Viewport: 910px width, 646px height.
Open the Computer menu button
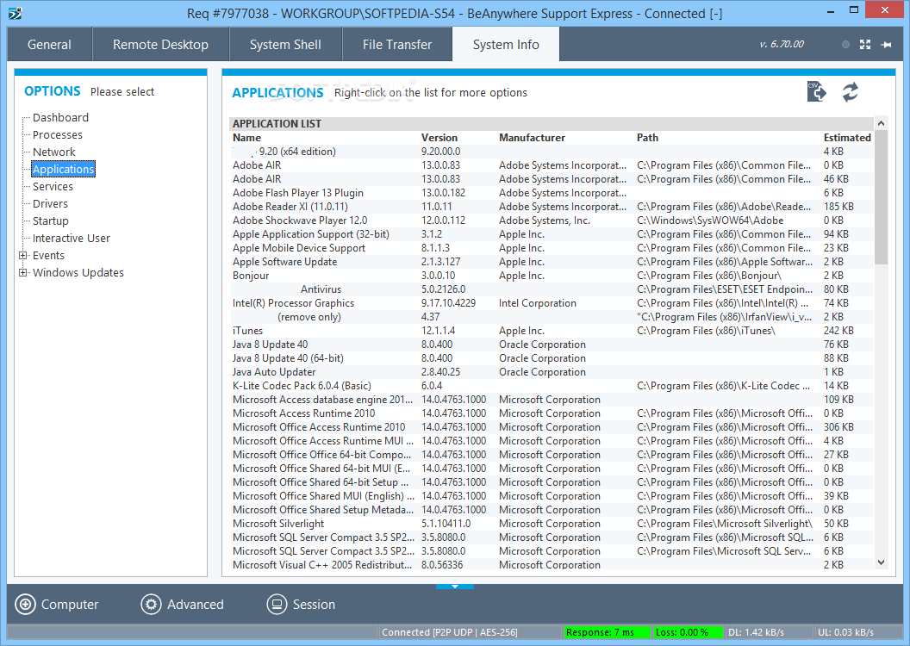click(x=57, y=605)
